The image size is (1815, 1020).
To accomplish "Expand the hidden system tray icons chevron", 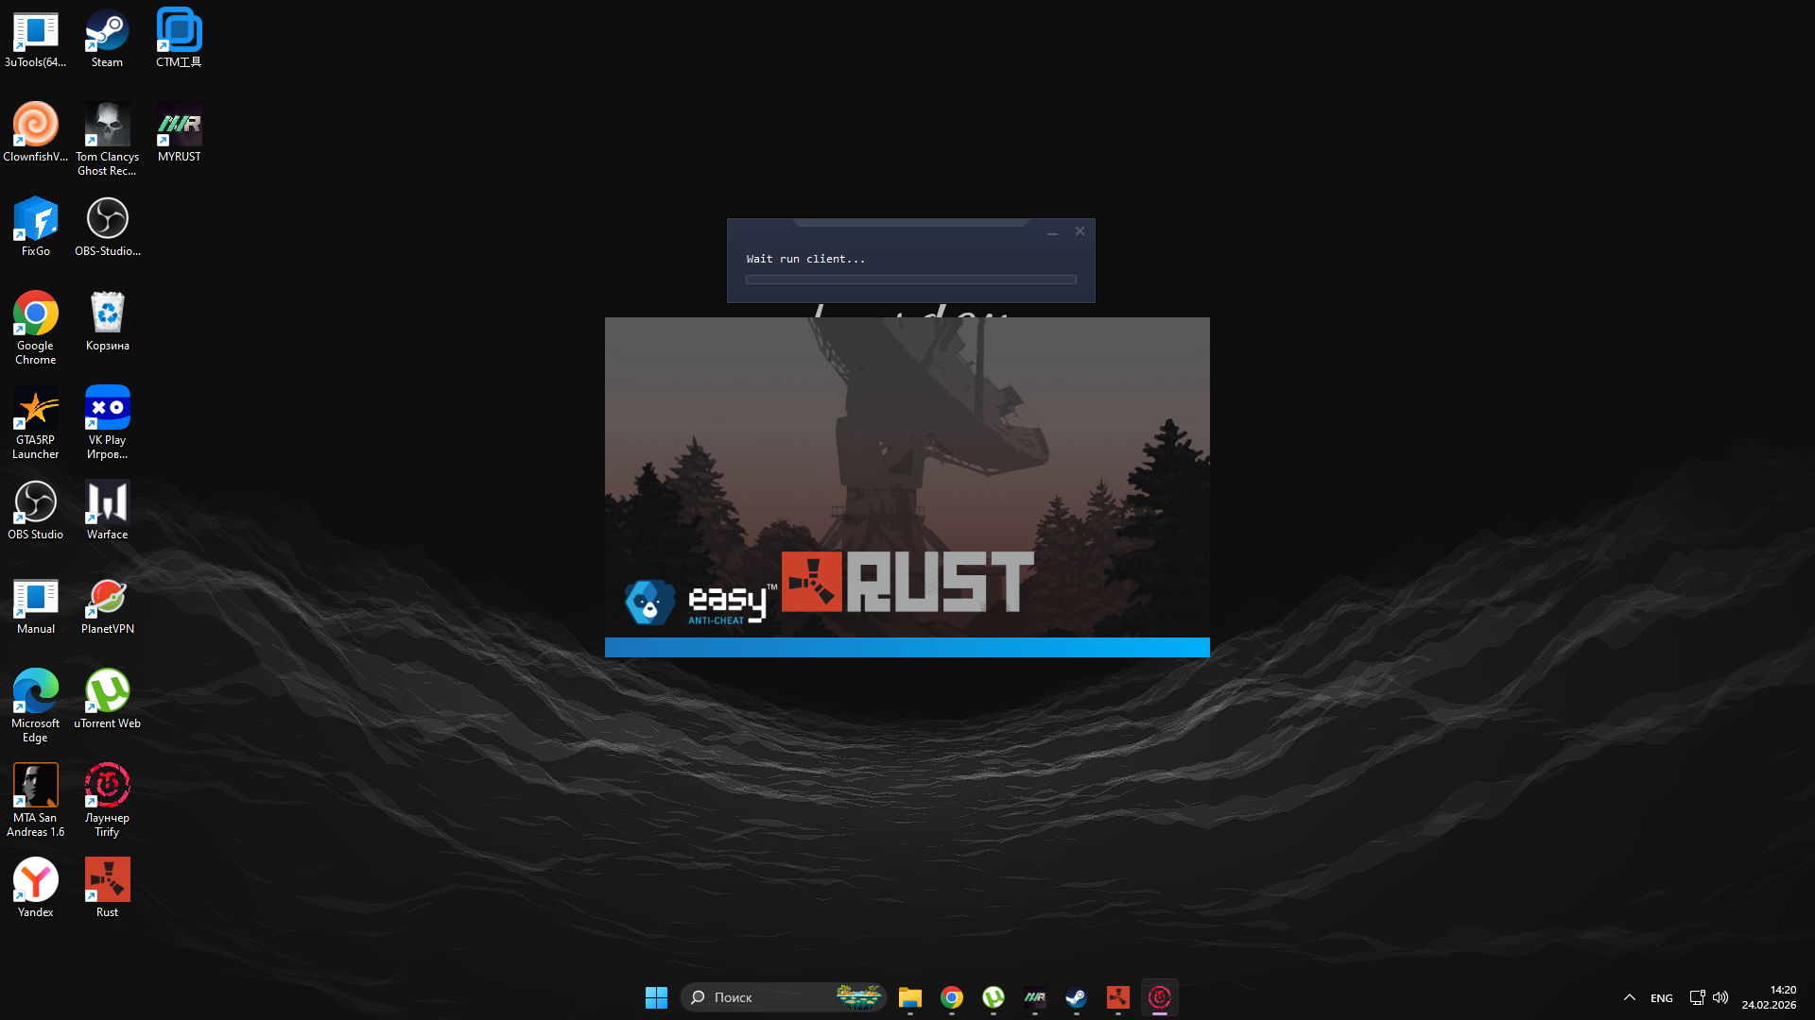I will click(x=1630, y=997).
